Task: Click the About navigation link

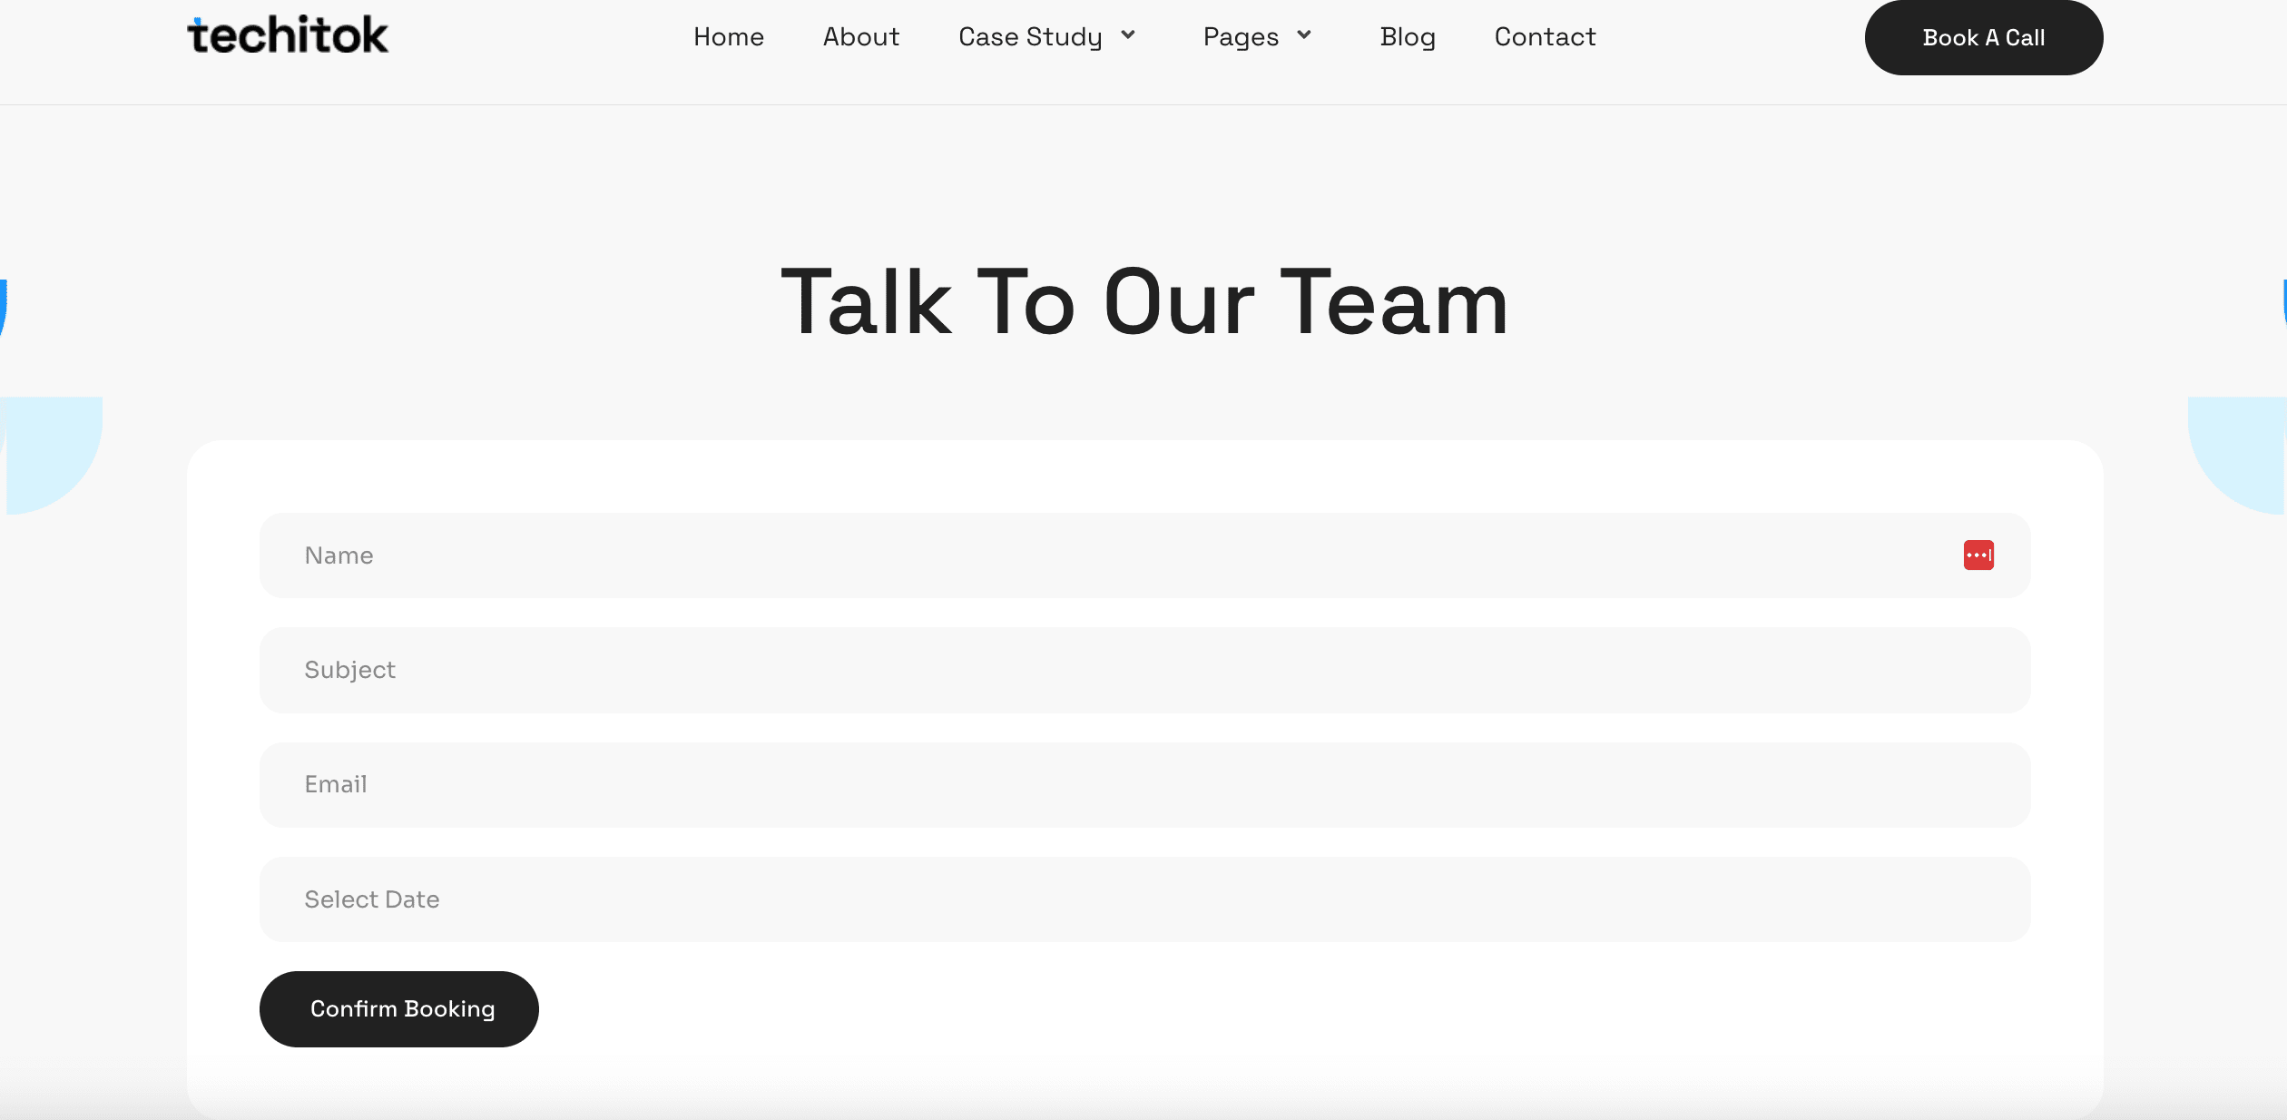Action: 862,36
